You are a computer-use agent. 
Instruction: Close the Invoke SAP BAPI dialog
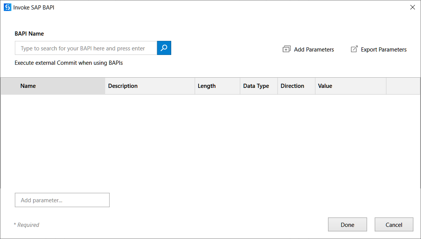(413, 7)
